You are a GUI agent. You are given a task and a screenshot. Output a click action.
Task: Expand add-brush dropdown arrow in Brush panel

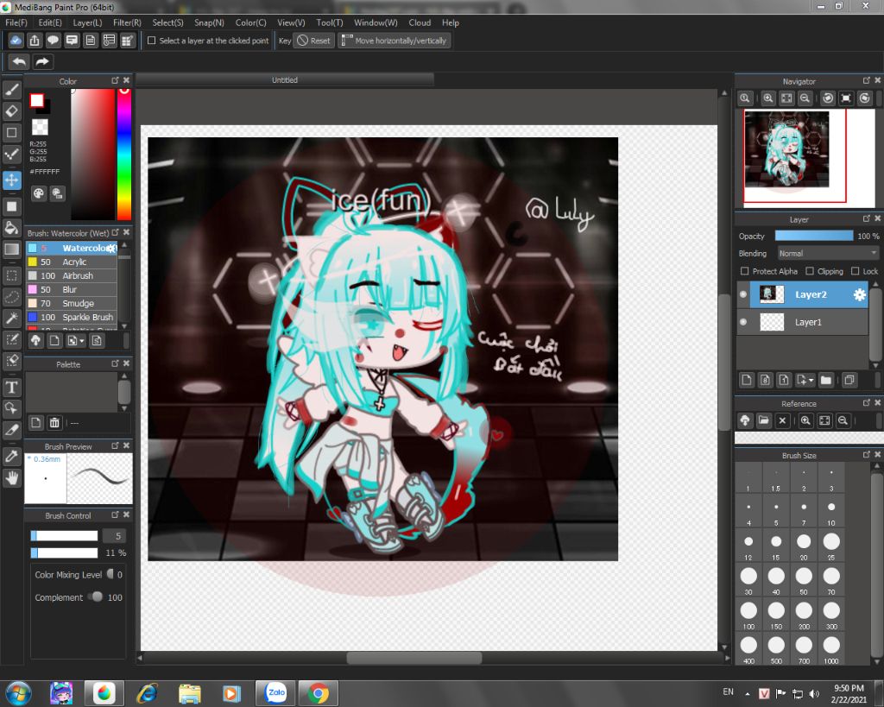click(82, 341)
